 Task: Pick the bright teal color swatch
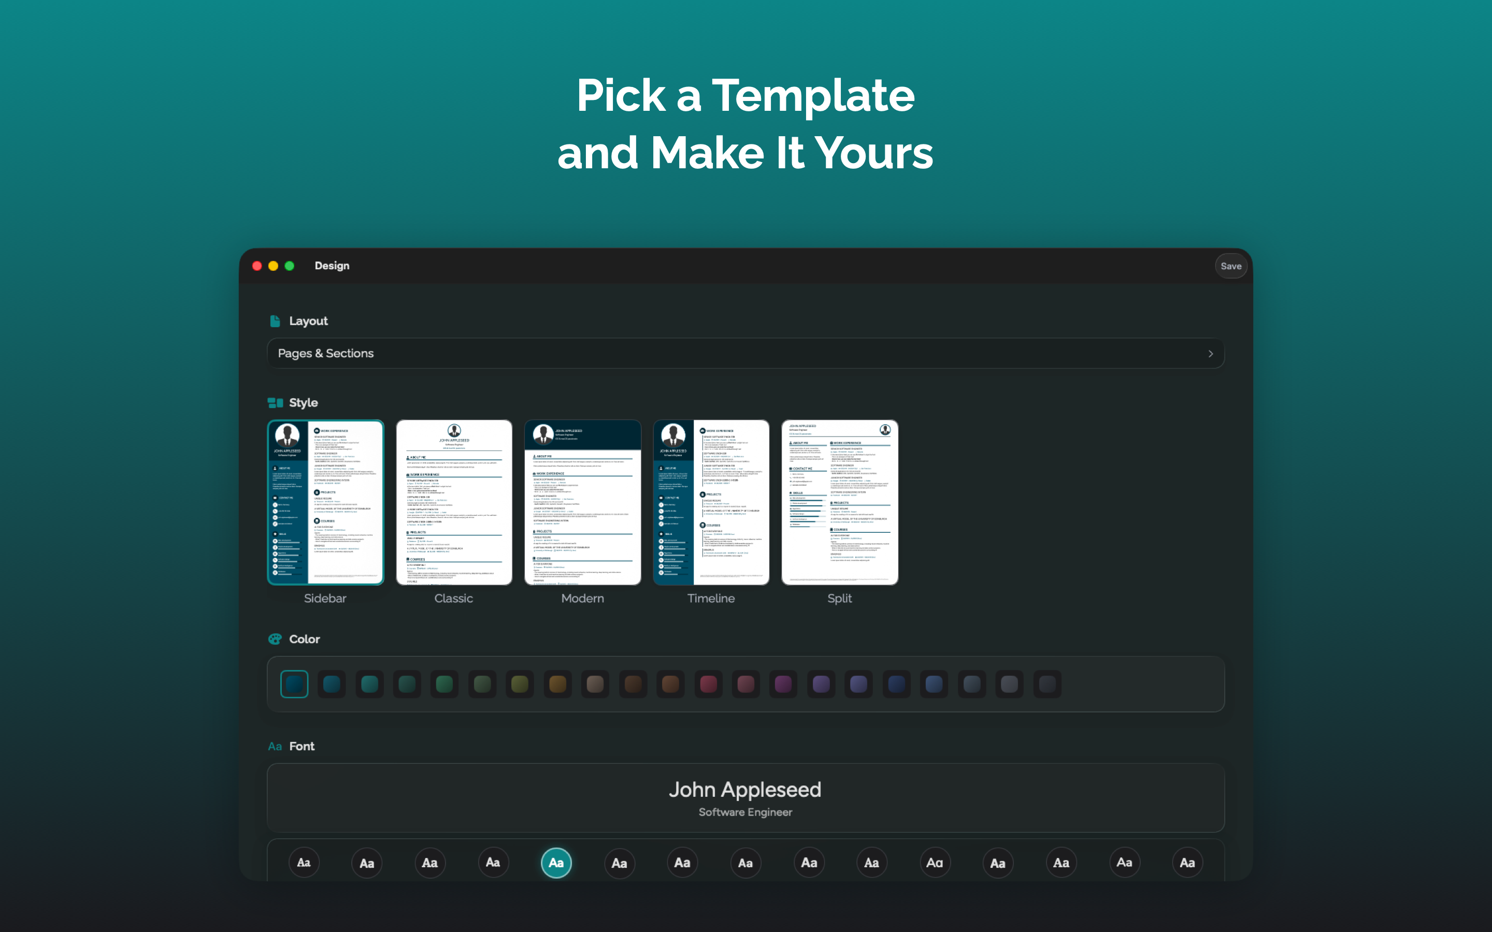coord(369,684)
